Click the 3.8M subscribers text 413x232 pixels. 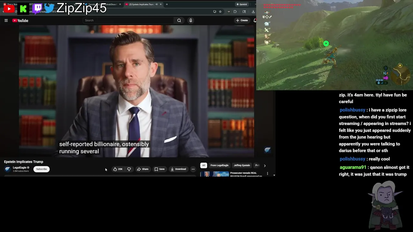click(21, 171)
